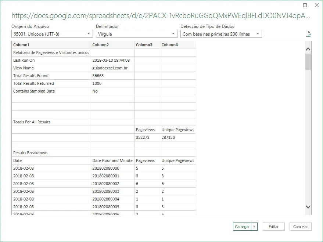Select the Column4 header
This screenshot has height=242, width=323.
[178, 45]
